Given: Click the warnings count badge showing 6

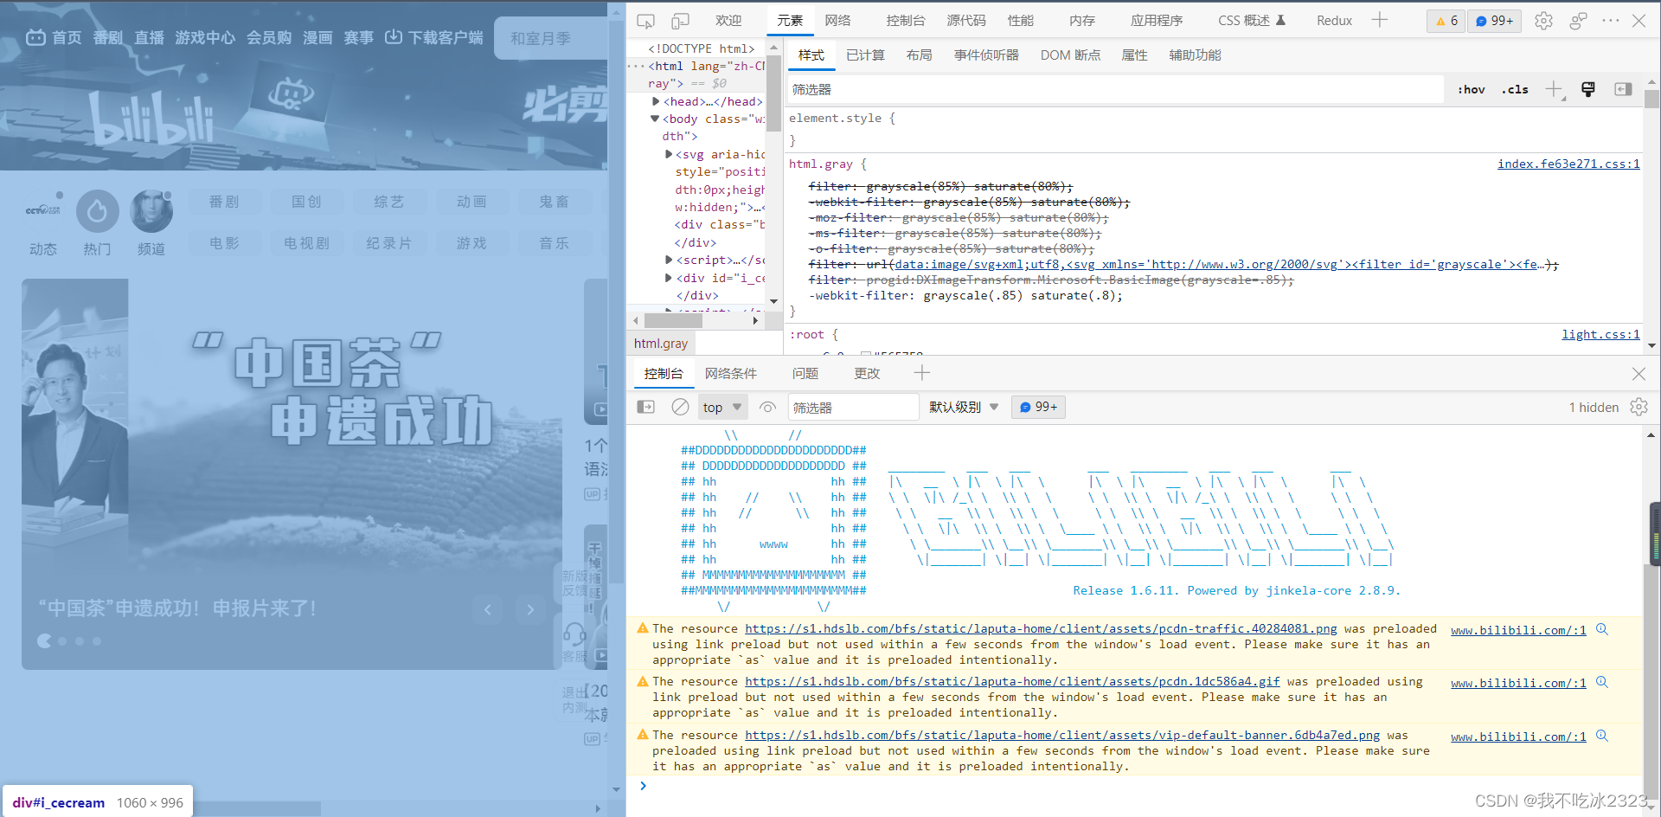Looking at the screenshot, I should click(x=1446, y=21).
